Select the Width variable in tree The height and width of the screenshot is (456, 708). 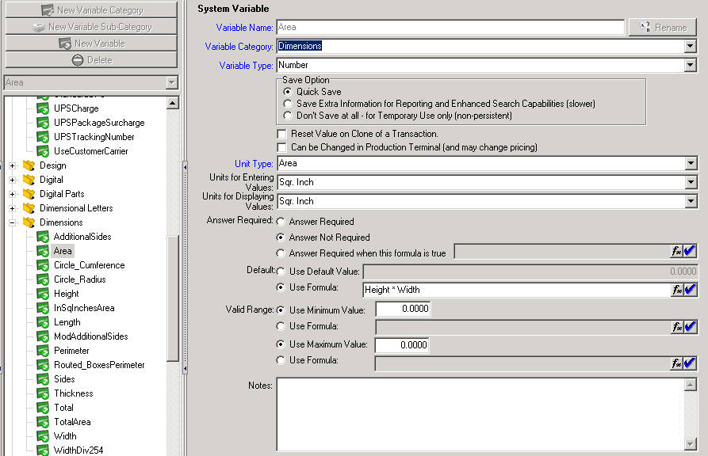coord(65,436)
